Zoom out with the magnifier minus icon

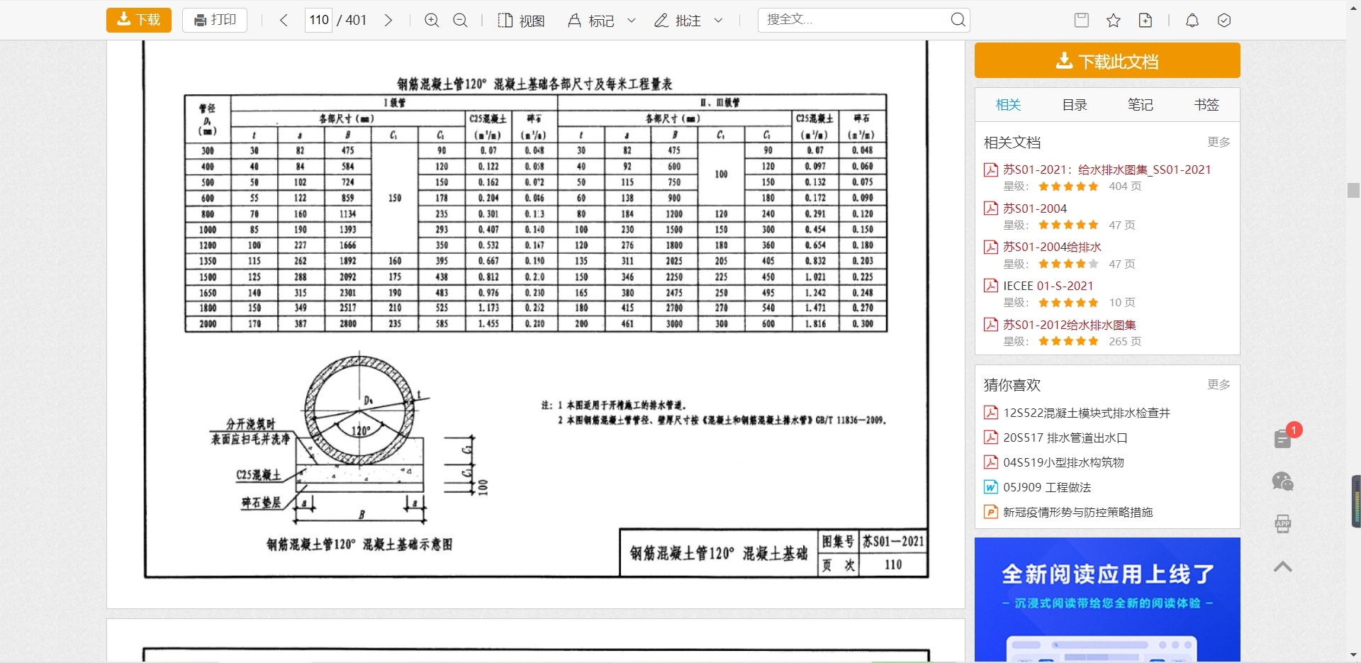(460, 20)
